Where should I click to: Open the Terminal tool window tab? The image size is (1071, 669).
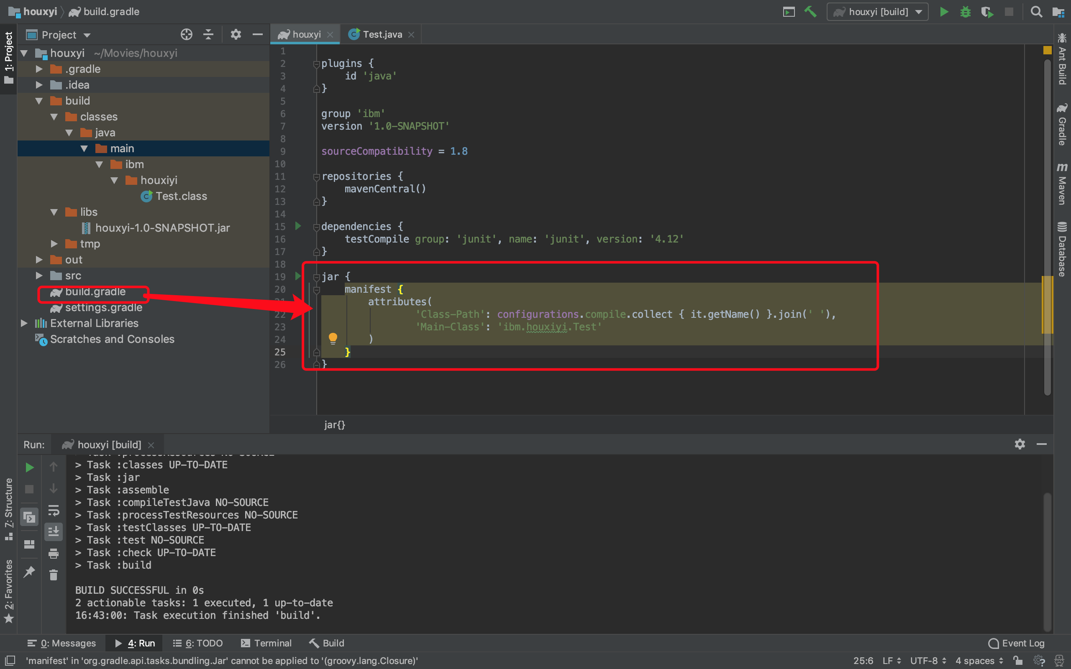pyautogui.click(x=266, y=643)
